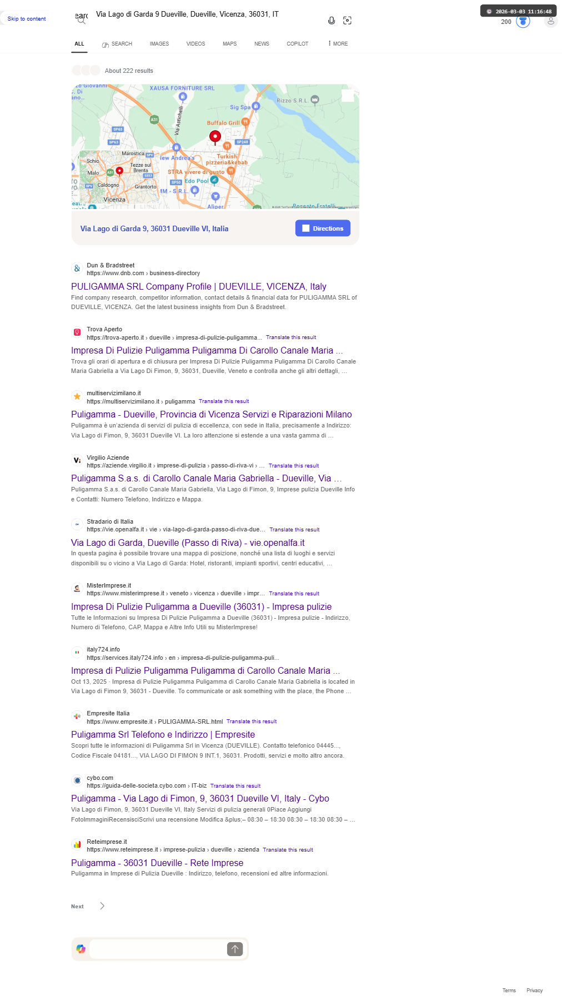Click Buffalo Grill restaurant marker on map
This screenshot has height=1000, width=562.
click(x=245, y=122)
